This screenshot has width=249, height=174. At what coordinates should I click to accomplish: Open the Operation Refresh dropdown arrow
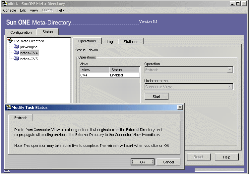pos(230,70)
